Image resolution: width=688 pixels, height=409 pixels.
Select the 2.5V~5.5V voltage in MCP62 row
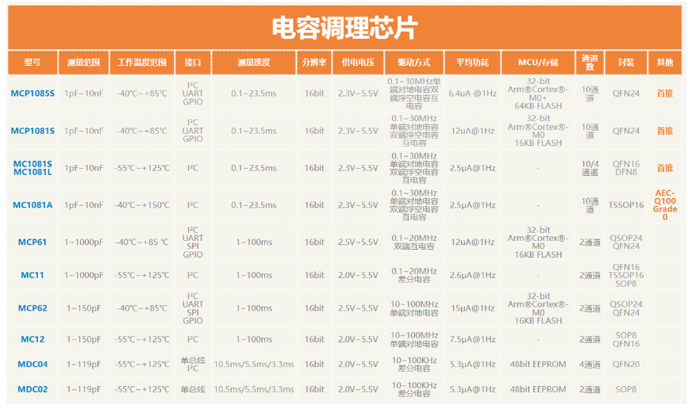[x=358, y=308]
